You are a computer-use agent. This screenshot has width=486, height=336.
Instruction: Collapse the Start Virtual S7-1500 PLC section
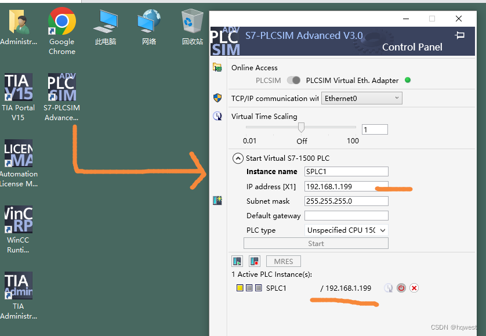tap(238, 158)
